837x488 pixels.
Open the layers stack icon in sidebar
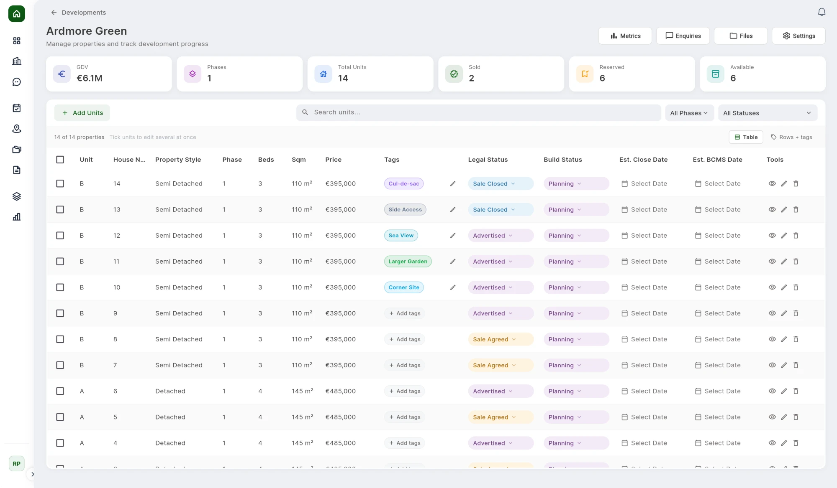pyautogui.click(x=17, y=196)
